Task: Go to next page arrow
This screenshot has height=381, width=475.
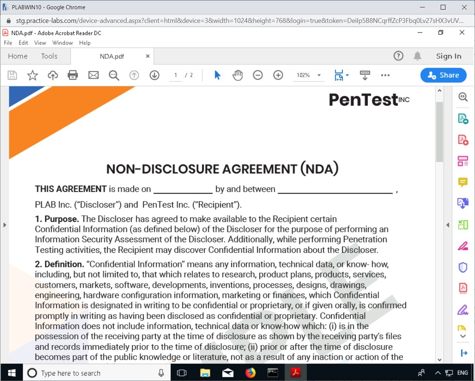Action: coord(154,75)
